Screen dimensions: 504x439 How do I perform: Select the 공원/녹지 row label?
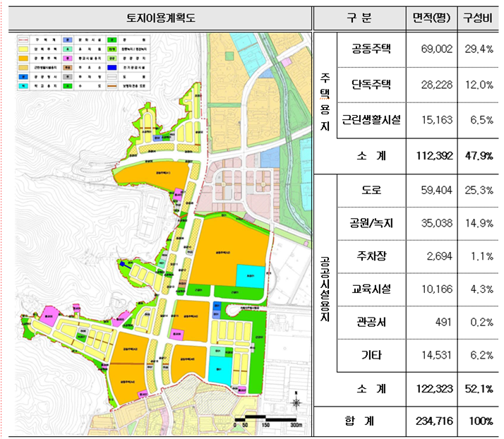[x=371, y=223]
